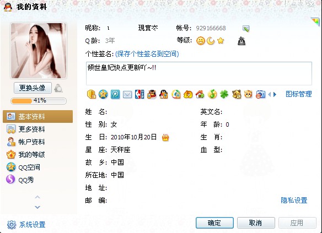Open 系统设置 at the bottom left
The height and width of the screenshot is (233, 322).
[x=26, y=225]
